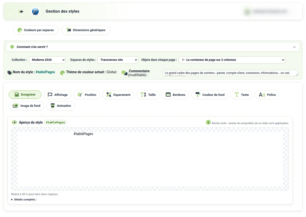The image size is (306, 217).
Task: Click the floppy disk icon on Enregistrer
Action: pos(17,95)
